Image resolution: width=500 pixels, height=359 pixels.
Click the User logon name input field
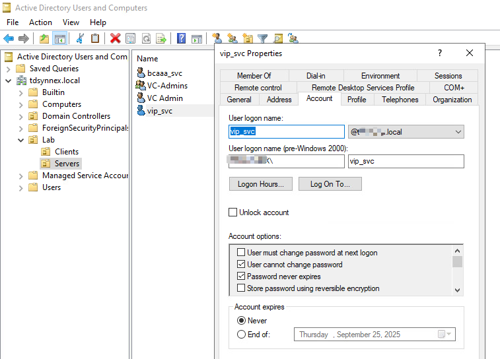click(x=287, y=131)
